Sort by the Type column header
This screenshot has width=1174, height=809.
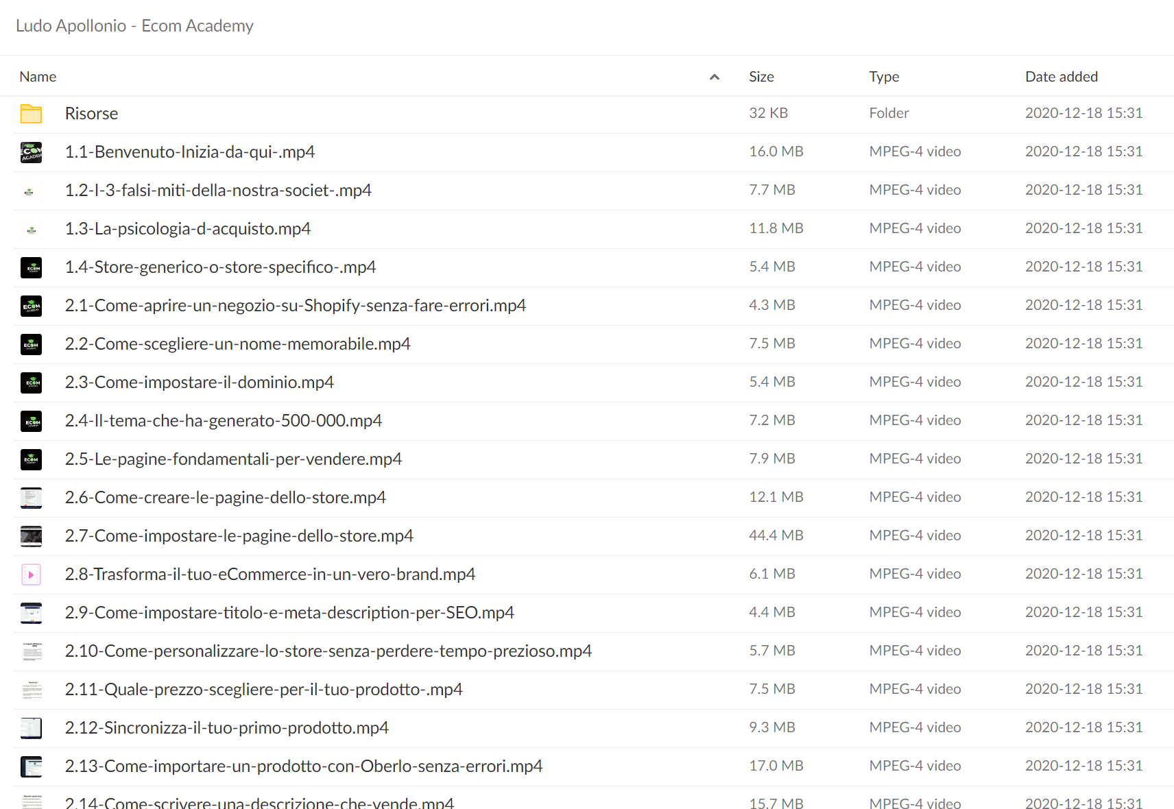pos(884,77)
